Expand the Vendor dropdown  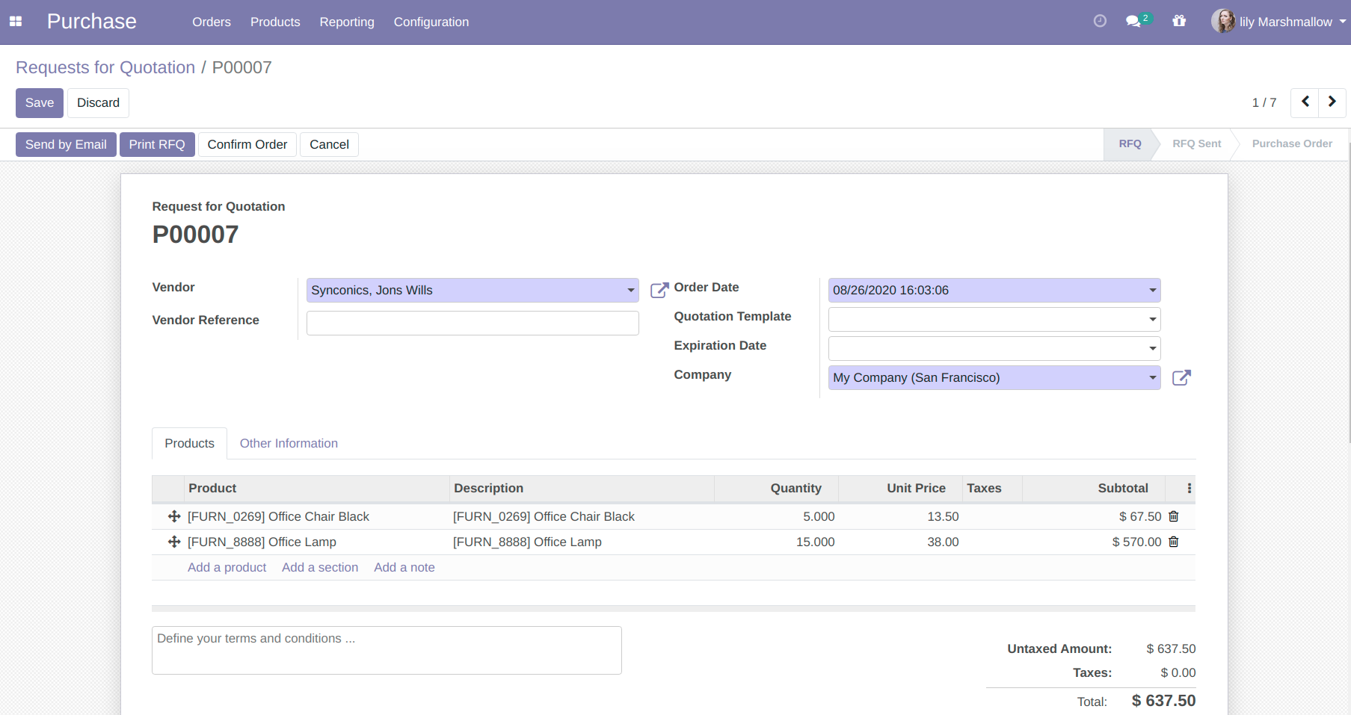click(x=630, y=291)
